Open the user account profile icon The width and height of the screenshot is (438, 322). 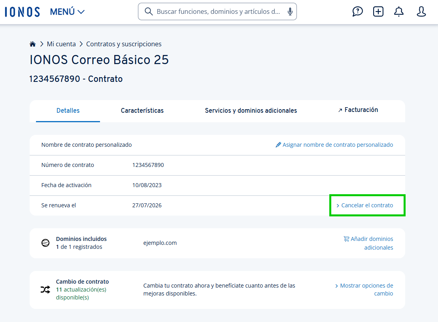point(421,11)
